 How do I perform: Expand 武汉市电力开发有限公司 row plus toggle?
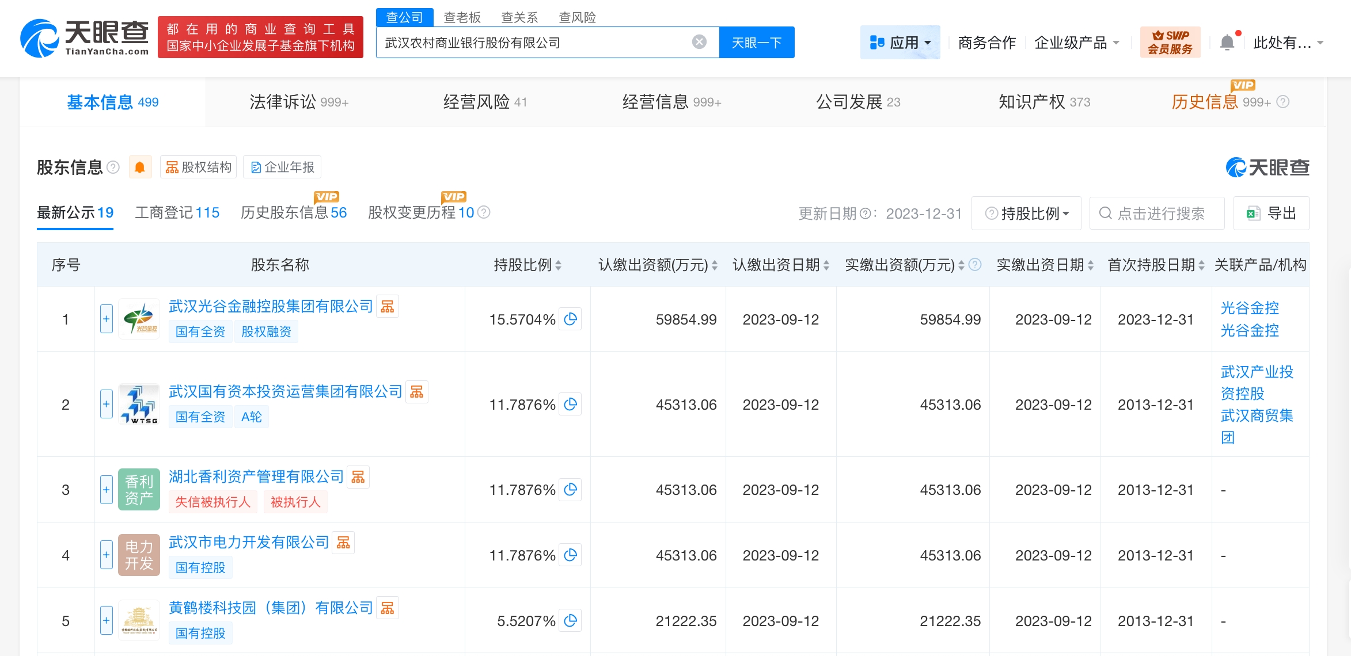click(106, 555)
